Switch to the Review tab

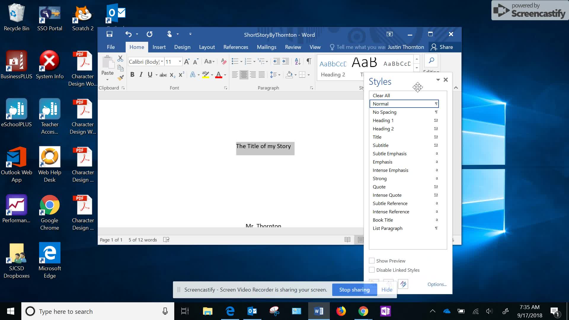293,47
